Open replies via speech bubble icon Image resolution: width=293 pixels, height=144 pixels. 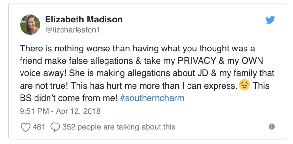55,127
